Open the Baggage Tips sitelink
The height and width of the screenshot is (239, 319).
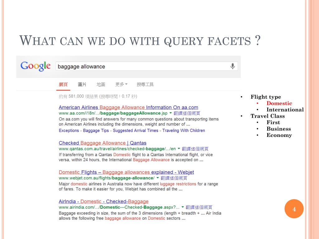click(96, 130)
